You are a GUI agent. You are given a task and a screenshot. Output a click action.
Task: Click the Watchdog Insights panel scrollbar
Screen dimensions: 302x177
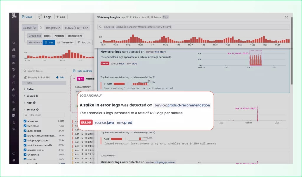coord(292,51)
